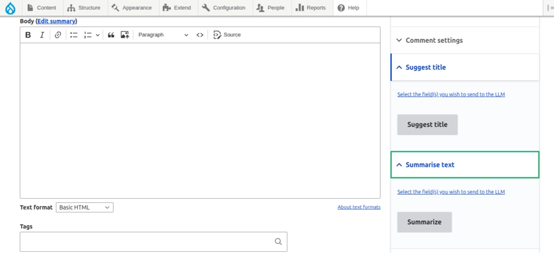Click the Tags field search icon
Screen dimensions: 554x253
278,241
